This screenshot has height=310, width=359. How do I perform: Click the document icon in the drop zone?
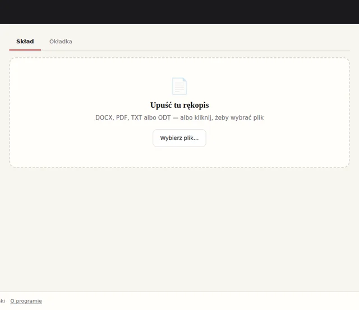[x=179, y=86]
